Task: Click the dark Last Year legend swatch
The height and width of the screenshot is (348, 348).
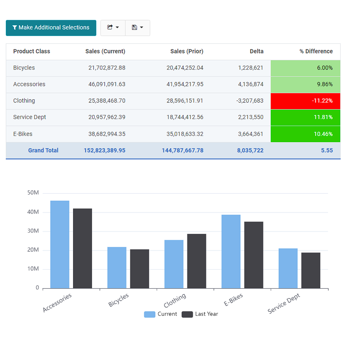Action: coord(187,314)
